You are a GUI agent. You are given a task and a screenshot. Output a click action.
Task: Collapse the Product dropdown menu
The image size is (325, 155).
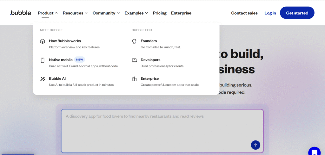point(48,13)
